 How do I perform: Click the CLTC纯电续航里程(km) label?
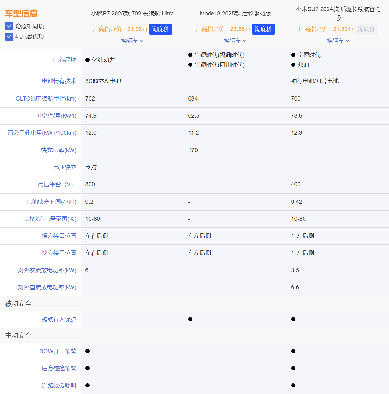point(46,99)
